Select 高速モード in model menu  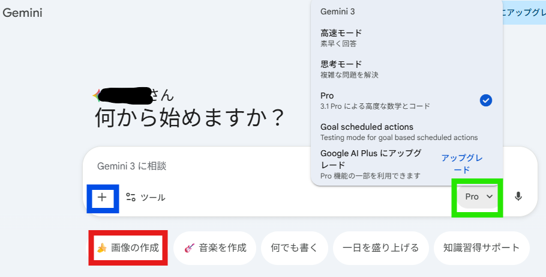[341, 37]
